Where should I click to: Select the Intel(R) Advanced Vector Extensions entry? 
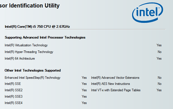[x=115, y=78]
